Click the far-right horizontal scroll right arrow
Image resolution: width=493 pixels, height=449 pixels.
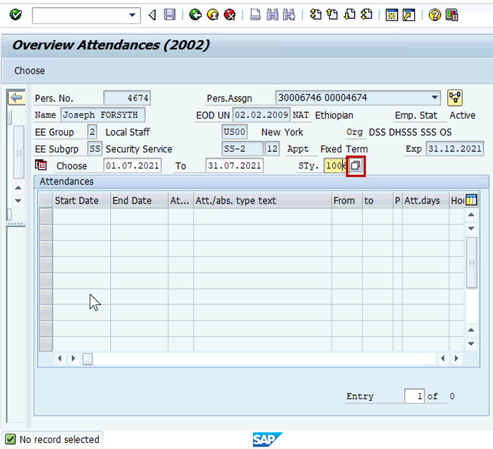click(457, 359)
